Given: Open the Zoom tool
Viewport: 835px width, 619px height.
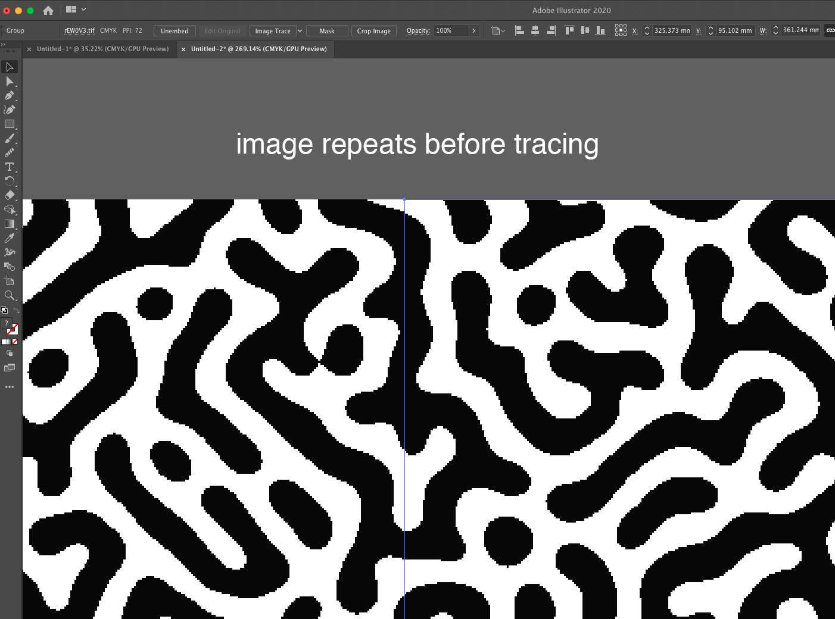Looking at the screenshot, I should tap(10, 296).
